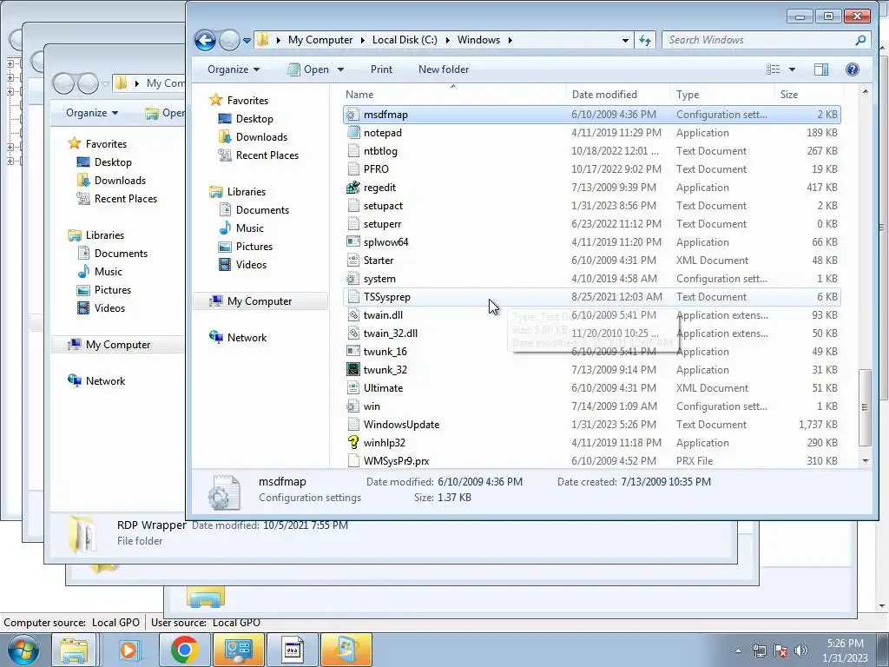Toggle the preview pane icon

coord(821,69)
